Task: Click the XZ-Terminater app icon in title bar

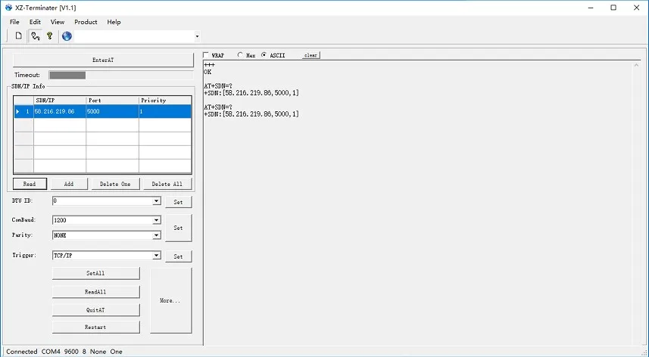Action: (8, 8)
